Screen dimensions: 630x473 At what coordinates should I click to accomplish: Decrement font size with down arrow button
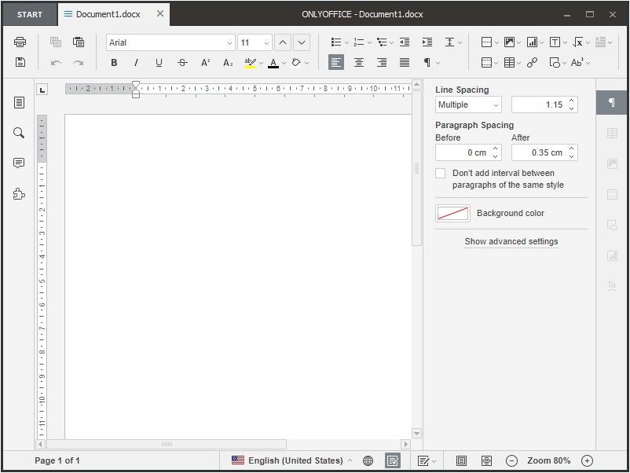point(302,42)
